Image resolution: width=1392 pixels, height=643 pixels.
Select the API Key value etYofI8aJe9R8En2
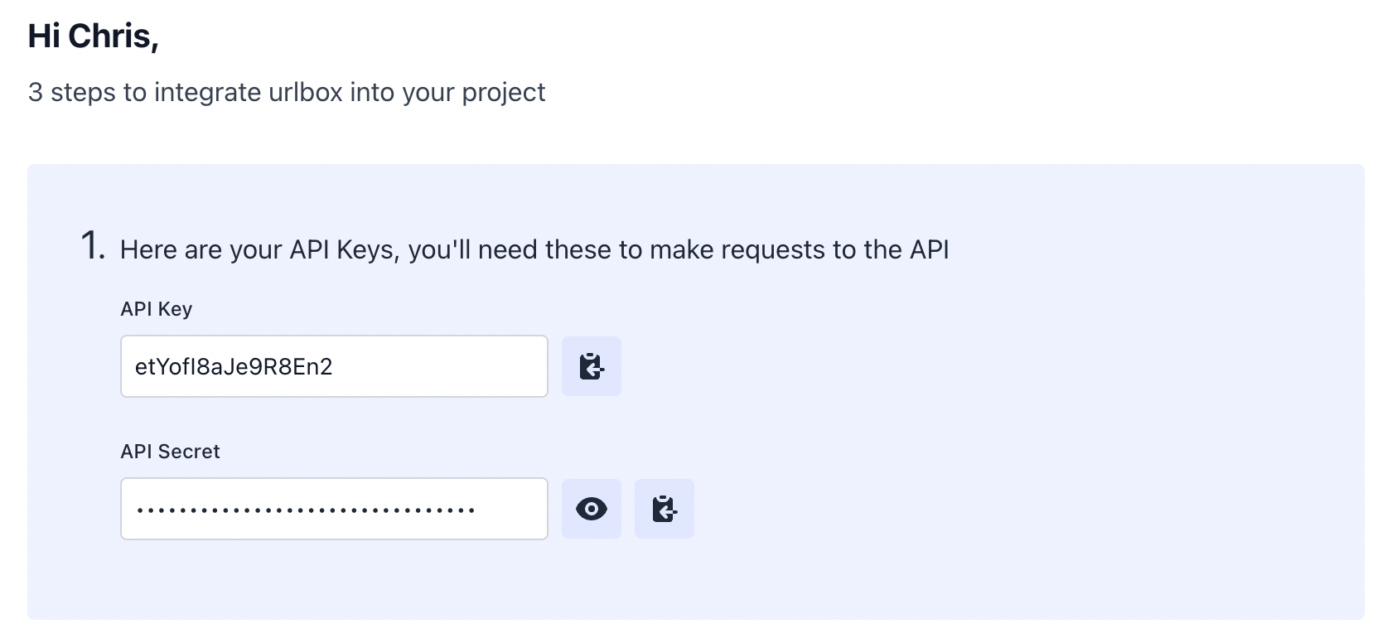(x=234, y=366)
